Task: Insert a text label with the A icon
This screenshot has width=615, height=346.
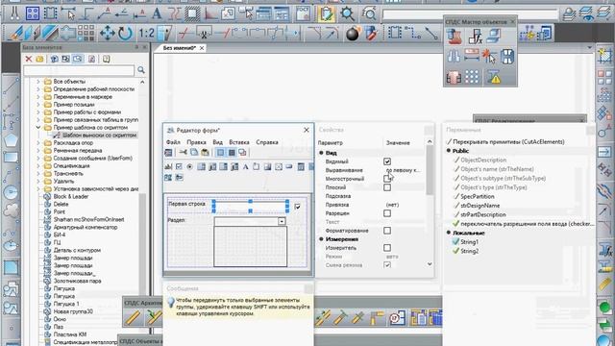Action: coord(246,166)
